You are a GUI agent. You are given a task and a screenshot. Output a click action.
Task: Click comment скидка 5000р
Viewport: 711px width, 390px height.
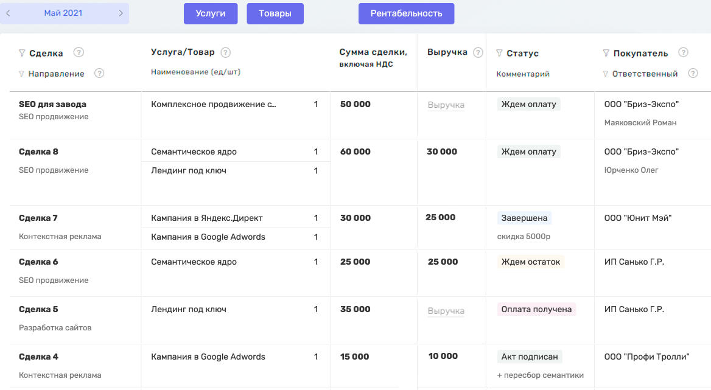tap(524, 237)
